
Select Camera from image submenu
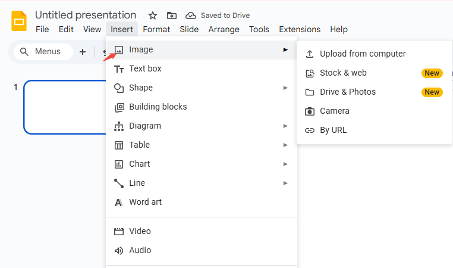[x=334, y=111]
